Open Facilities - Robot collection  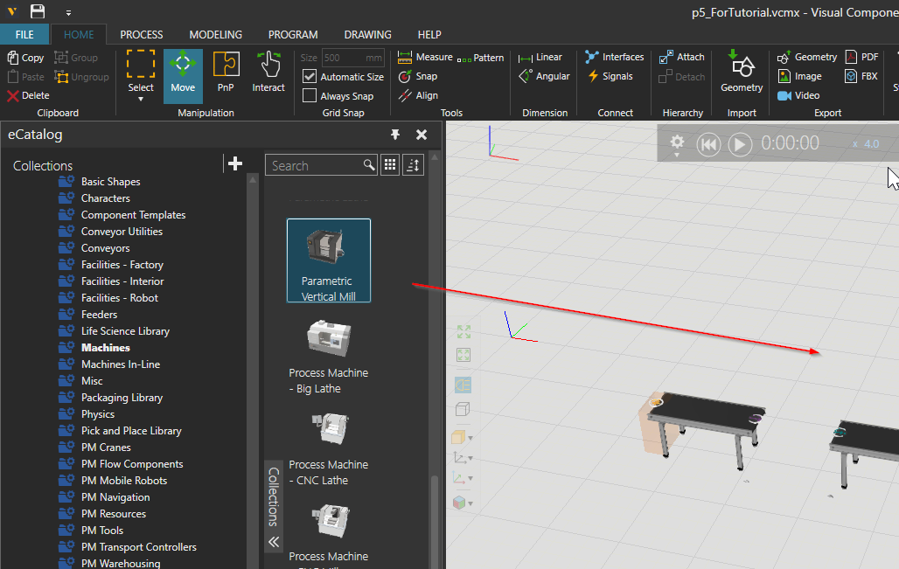[119, 298]
